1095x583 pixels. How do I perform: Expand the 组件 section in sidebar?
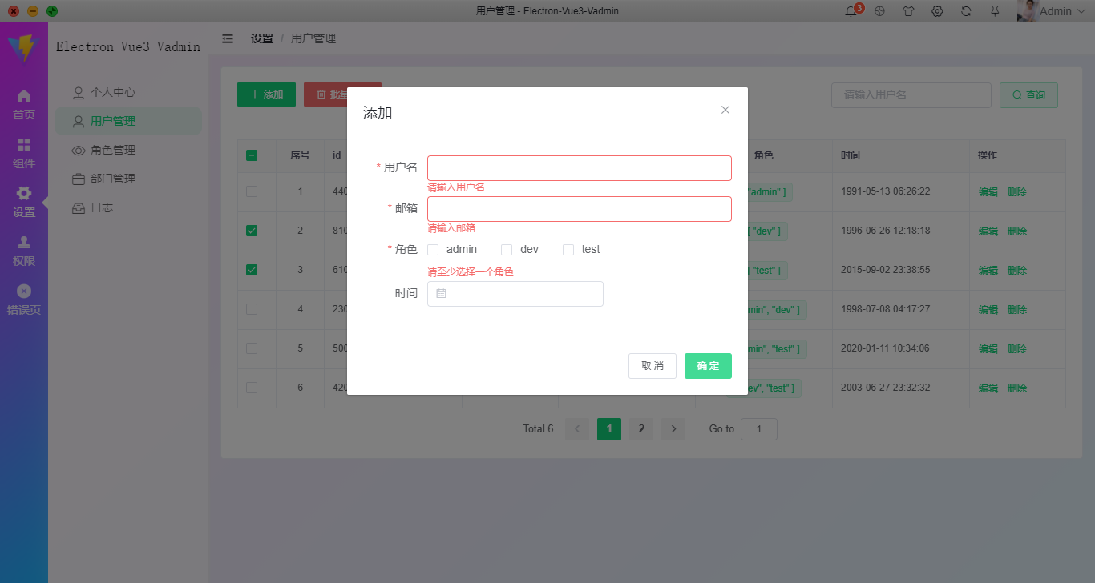pos(23,149)
